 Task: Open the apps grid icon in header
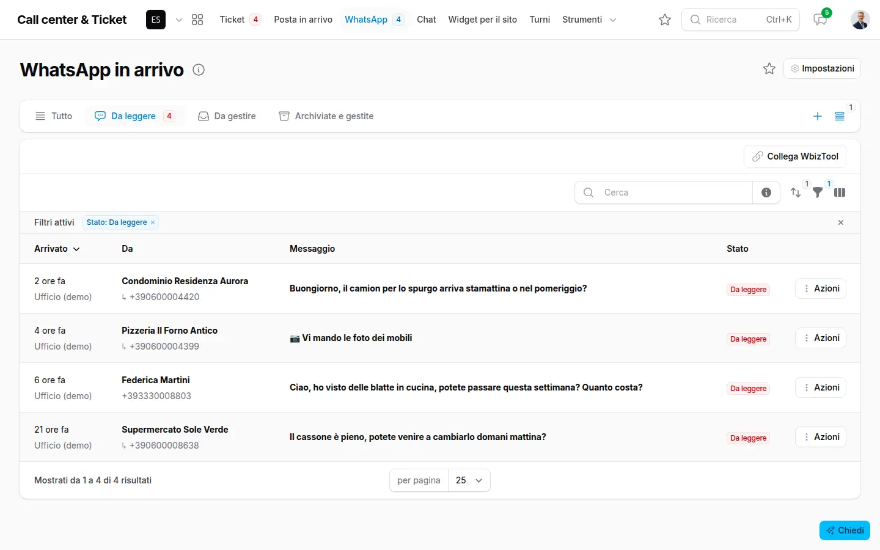(197, 20)
